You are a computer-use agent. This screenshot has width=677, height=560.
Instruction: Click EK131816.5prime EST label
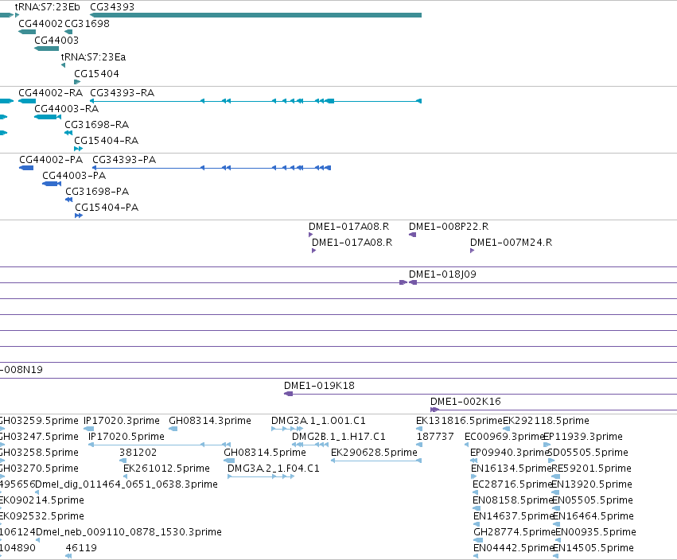[459, 421]
